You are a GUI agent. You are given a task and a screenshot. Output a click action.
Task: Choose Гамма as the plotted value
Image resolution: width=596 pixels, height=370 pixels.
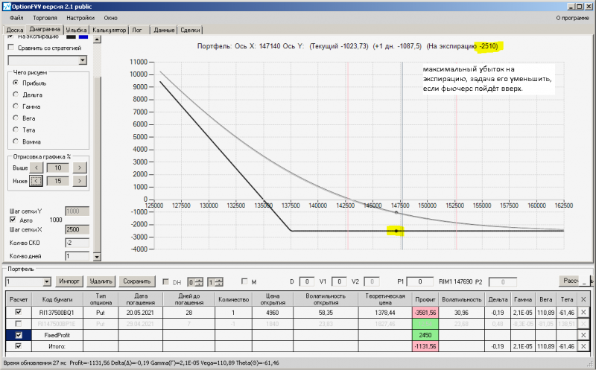16,106
